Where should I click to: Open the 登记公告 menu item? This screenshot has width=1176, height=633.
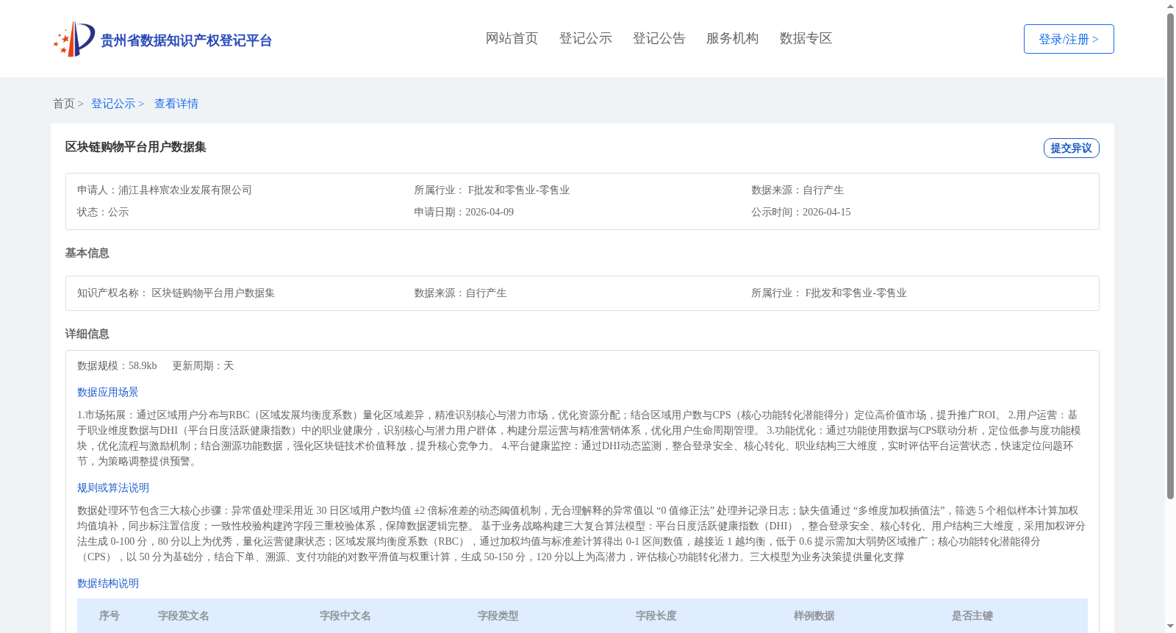pyautogui.click(x=659, y=38)
